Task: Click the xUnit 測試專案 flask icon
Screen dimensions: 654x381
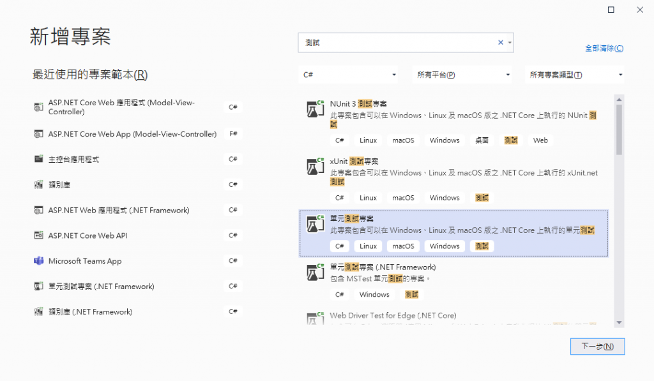Action: pyautogui.click(x=316, y=167)
